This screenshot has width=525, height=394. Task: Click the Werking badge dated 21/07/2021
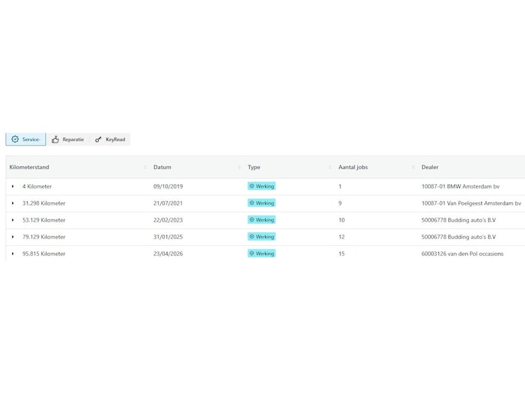coord(261,203)
